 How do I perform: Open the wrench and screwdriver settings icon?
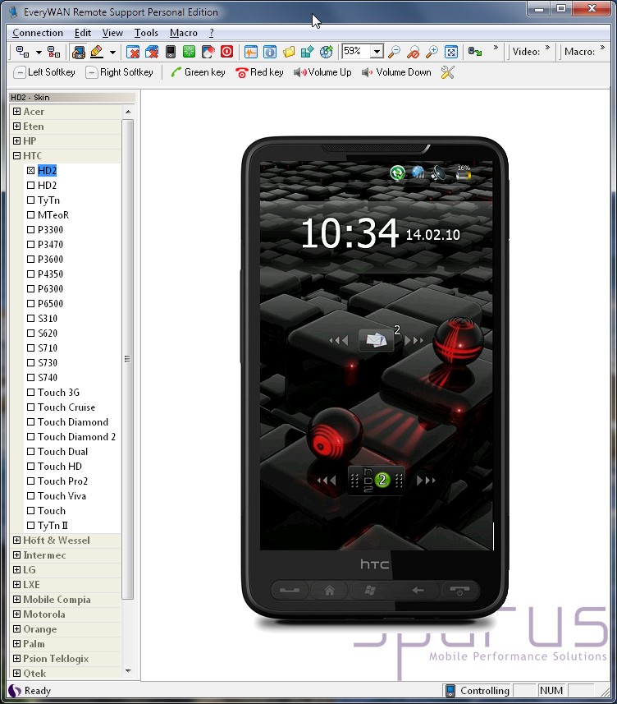click(x=447, y=72)
